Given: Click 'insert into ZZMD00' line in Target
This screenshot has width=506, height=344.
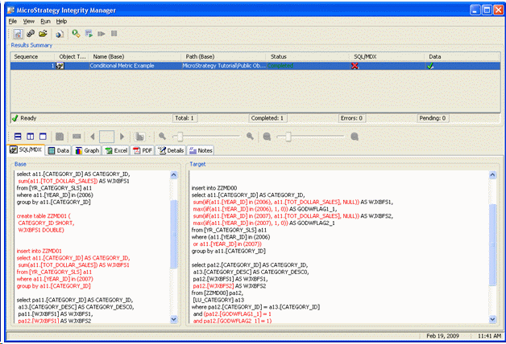Looking at the screenshot, I should (x=214, y=188).
